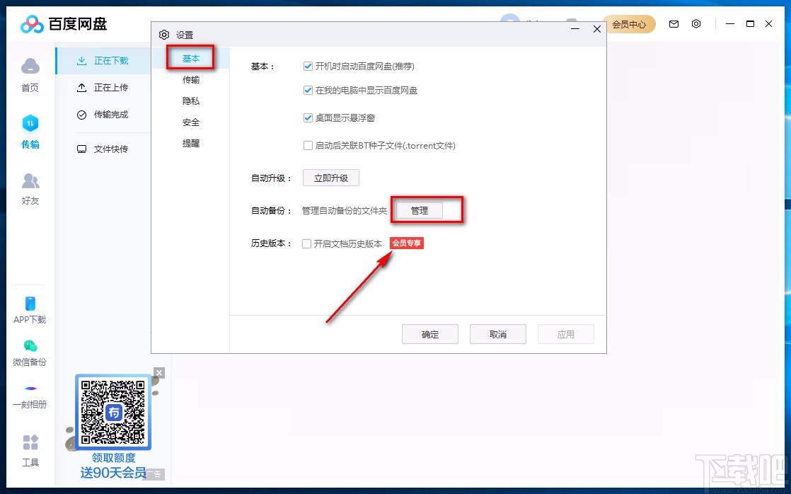Switch to the 隐私 settings tab
This screenshot has height=494, width=791.
pyautogui.click(x=190, y=101)
